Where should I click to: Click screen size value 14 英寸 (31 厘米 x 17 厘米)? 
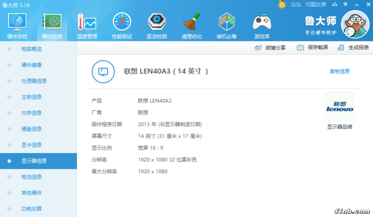click(170, 136)
